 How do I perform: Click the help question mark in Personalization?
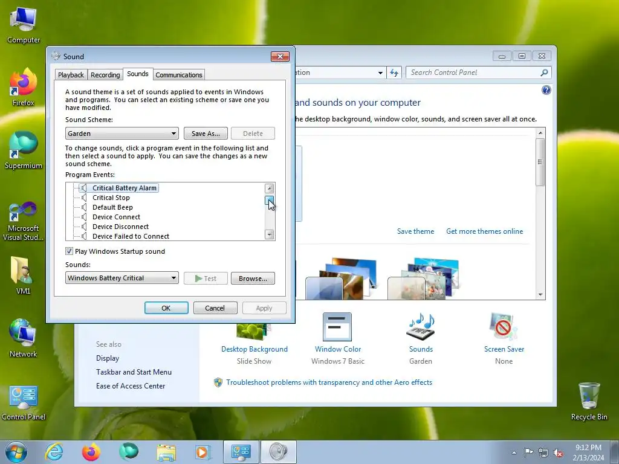546,91
